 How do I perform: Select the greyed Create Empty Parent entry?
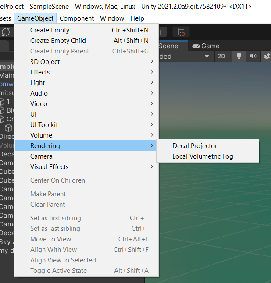tap(86, 51)
